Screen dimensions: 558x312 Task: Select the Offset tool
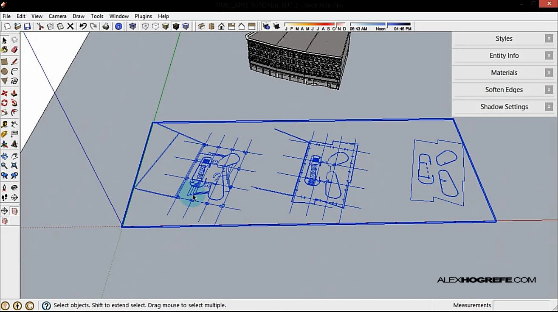(x=14, y=112)
